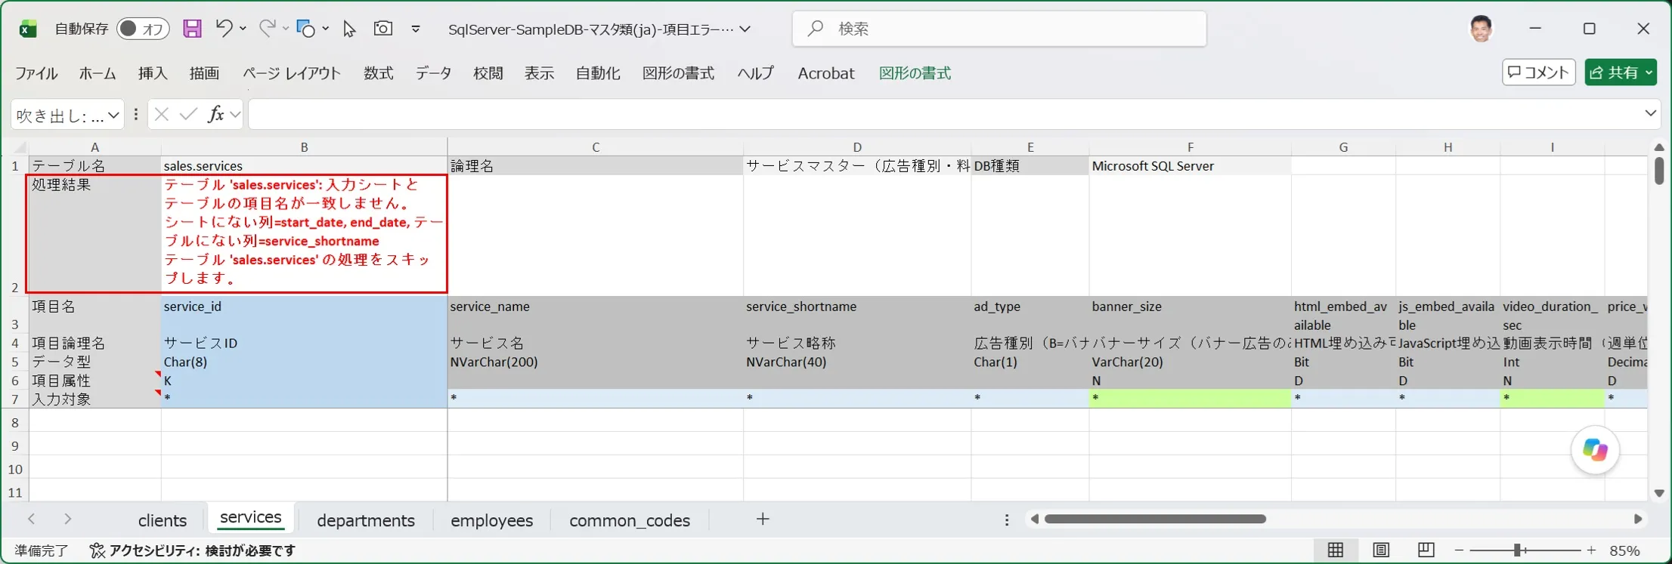Undo the last action
Image resolution: width=1672 pixels, height=564 pixels.
[x=224, y=28]
